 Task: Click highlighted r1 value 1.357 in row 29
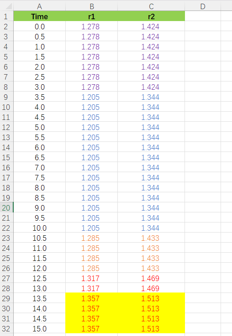click(x=91, y=298)
